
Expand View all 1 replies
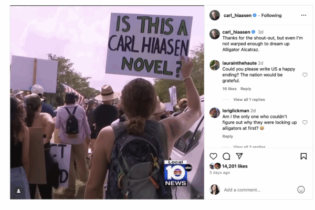(249, 99)
